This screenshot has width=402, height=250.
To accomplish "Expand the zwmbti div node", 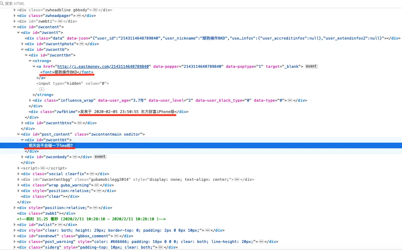I will click(14, 21).
